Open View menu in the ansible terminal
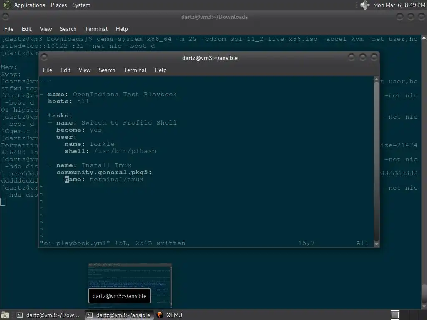This screenshot has width=427, height=320. pos(85,70)
